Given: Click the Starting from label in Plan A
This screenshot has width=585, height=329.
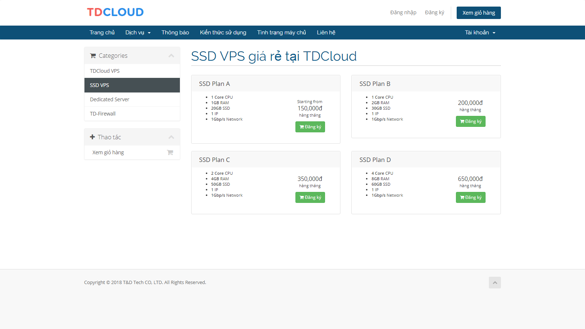Looking at the screenshot, I should click(x=310, y=102).
